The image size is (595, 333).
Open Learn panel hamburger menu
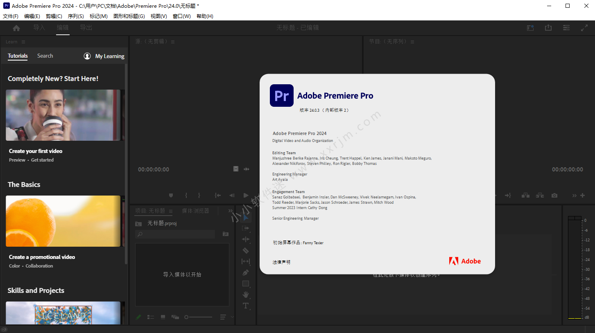pos(23,42)
